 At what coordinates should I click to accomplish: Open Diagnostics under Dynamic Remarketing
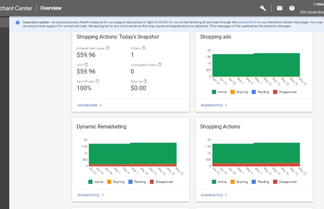90,195
